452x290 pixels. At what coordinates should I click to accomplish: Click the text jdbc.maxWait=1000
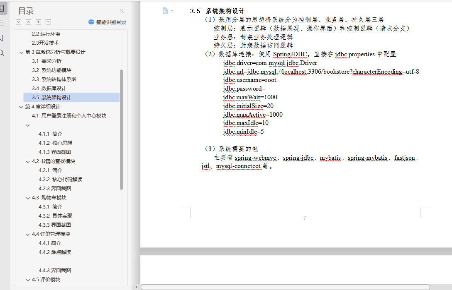[x=250, y=98]
